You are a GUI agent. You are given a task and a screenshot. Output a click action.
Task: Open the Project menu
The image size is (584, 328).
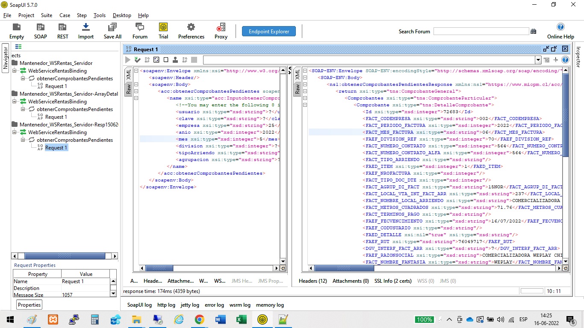pyautogui.click(x=26, y=15)
